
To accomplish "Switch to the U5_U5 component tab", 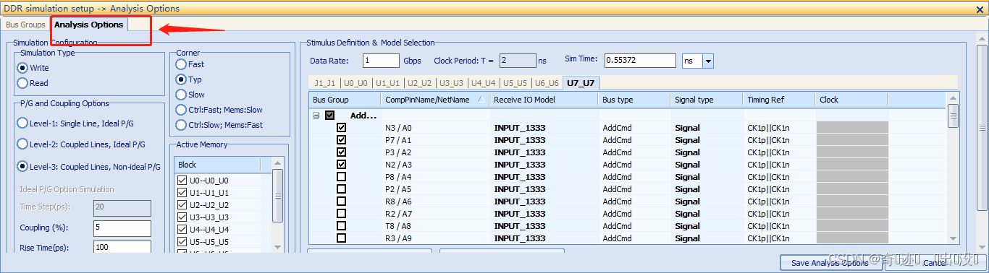I will [x=515, y=83].
